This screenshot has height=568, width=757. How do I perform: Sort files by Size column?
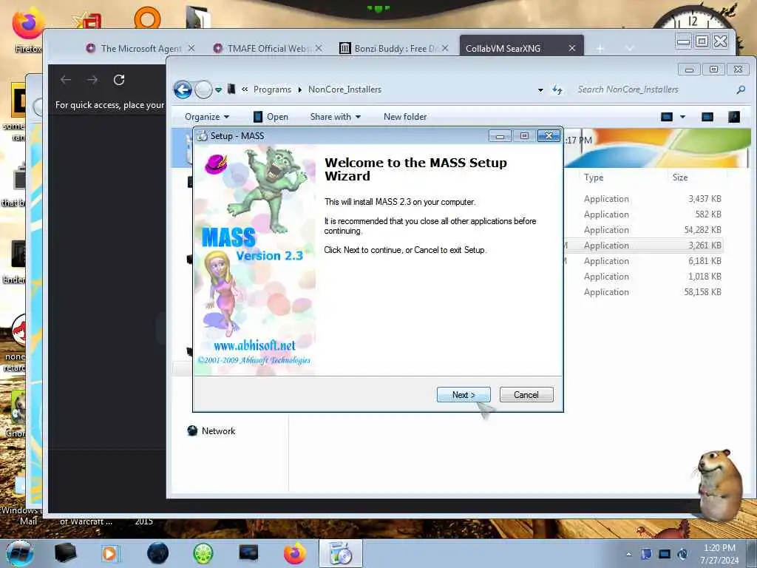point(680,177)
